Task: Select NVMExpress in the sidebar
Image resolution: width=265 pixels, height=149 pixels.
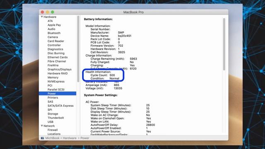Action: (56, 82)
